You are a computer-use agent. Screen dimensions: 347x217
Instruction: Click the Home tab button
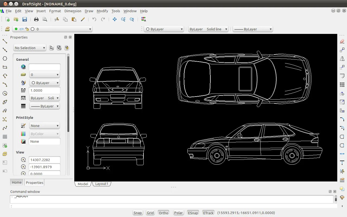(17, 182)
